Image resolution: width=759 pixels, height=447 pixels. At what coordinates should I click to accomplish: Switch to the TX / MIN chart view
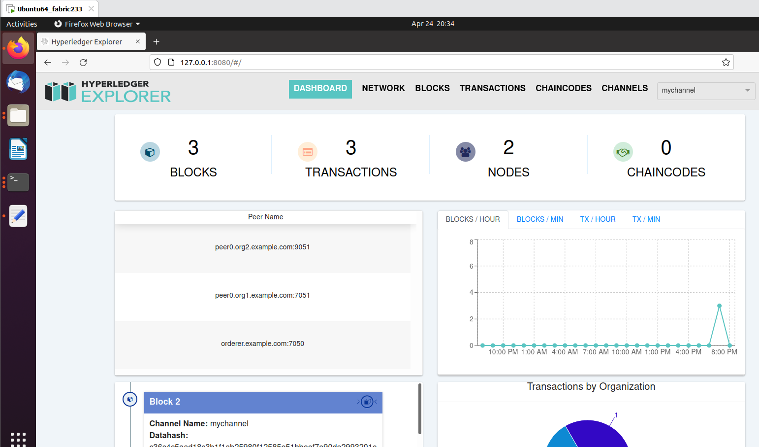(646, 219)
